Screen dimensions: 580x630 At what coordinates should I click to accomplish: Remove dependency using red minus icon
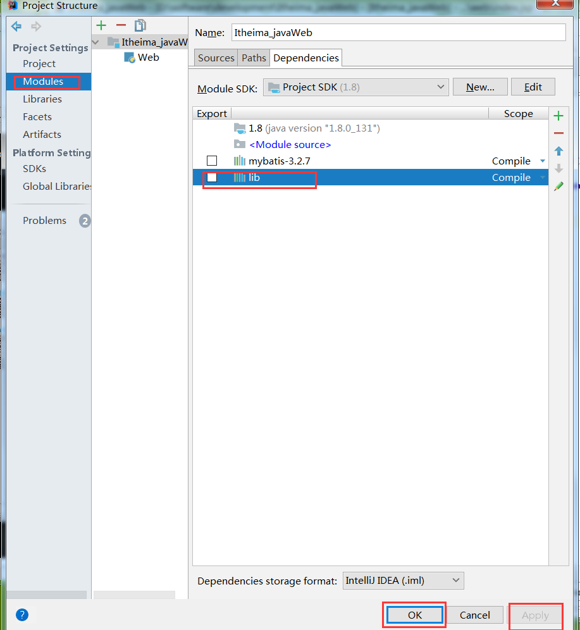tap(558, 133)
